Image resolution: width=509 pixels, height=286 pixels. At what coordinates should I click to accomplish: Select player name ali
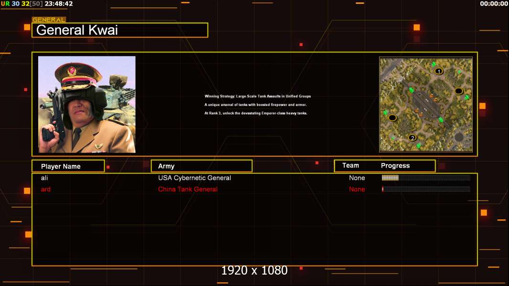coord(44,178)
